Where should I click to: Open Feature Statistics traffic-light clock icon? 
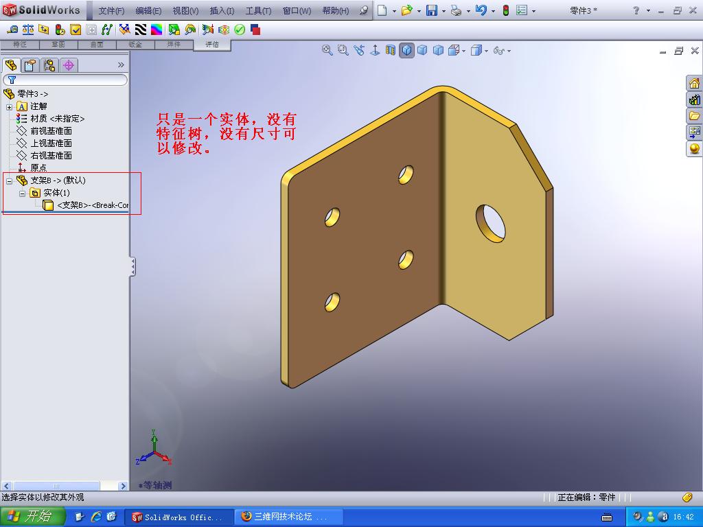pyautogui.click(x=60, y=30)
